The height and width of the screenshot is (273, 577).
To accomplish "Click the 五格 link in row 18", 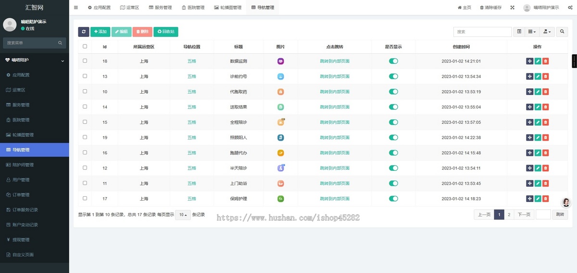I will (x=192, y=61).
